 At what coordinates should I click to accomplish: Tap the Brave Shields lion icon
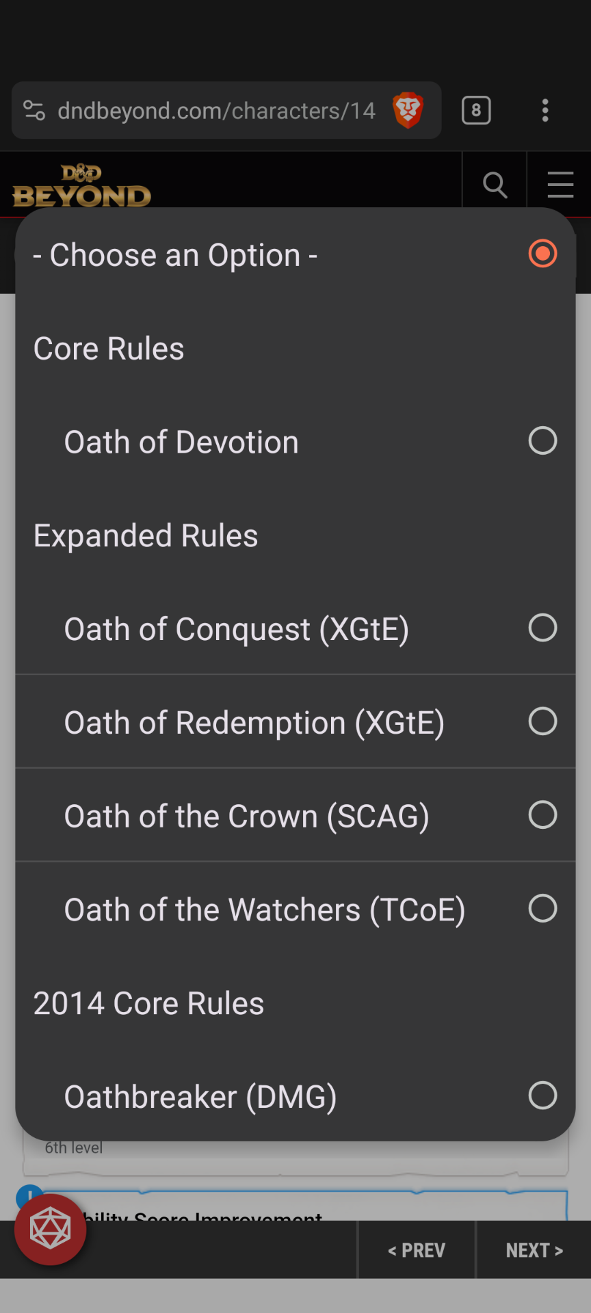(x=408, y=110)
